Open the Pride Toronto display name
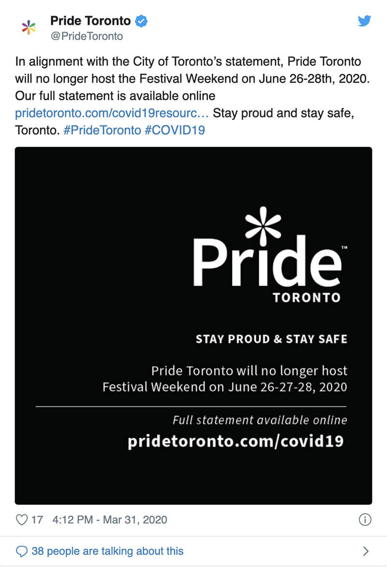 [x=90, y=21]
